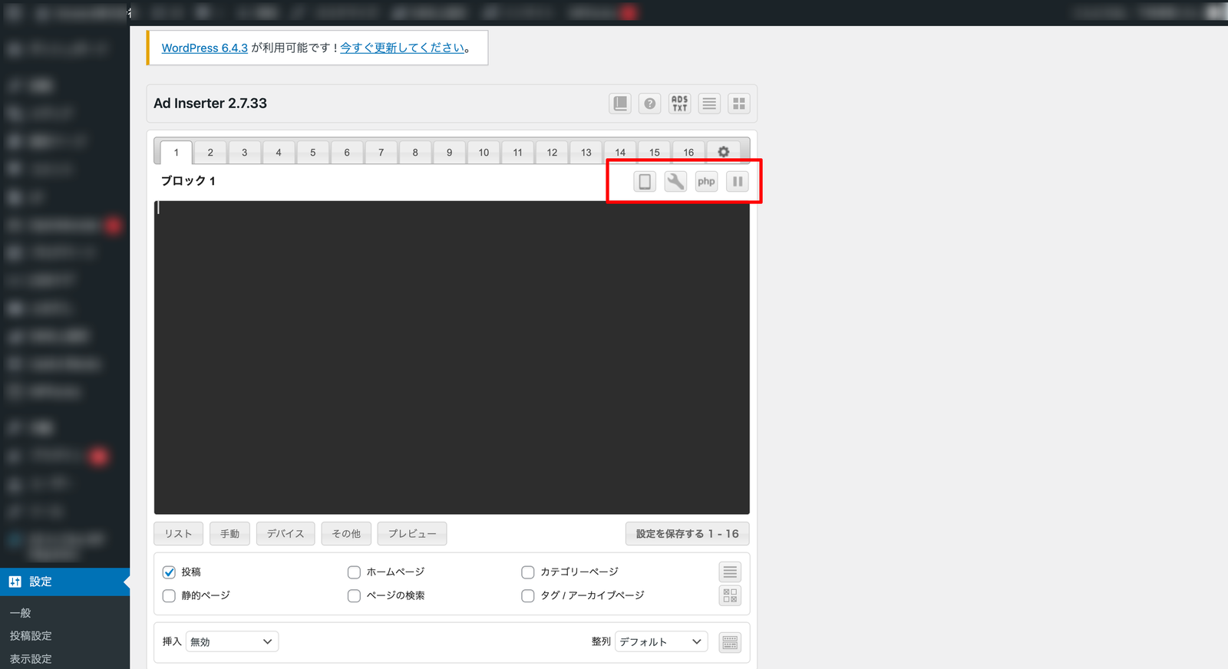Screen dimensions: 1228x669
Task: Switch to block tab 5
Action: [313, 152]
